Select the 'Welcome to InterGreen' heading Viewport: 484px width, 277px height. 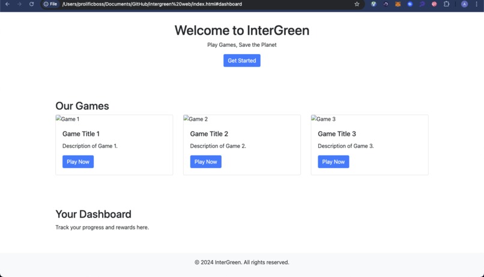241,30
